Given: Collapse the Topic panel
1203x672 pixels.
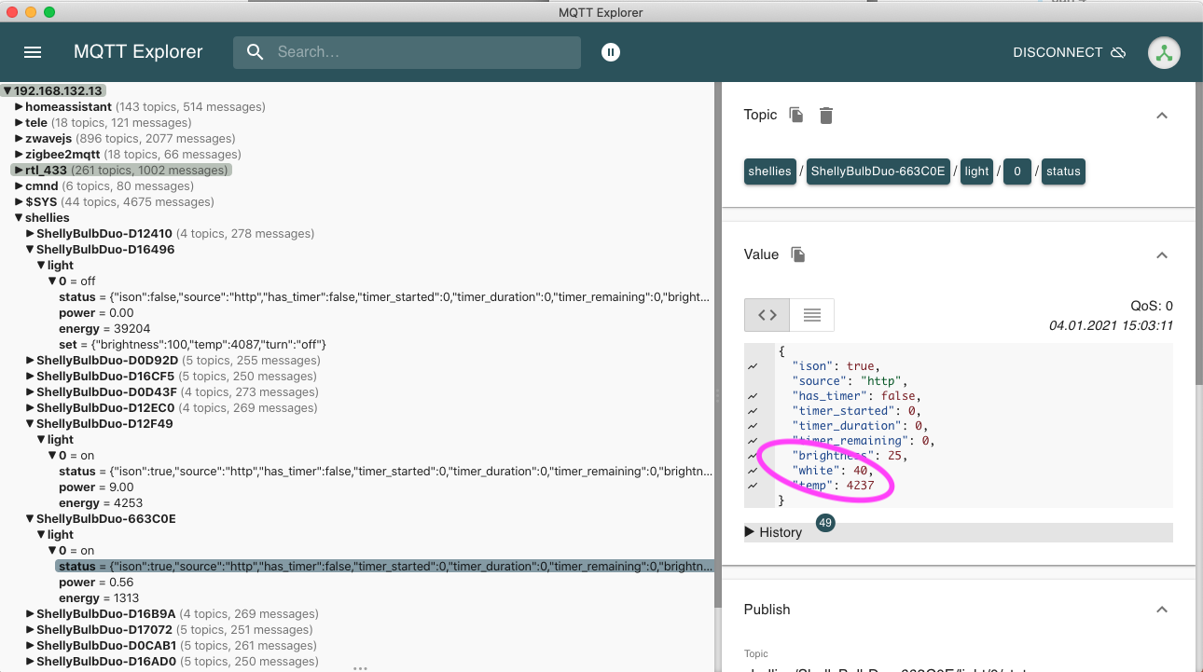Looking at the screenshot, I should pyautogui.click(x=1161, y=116).
